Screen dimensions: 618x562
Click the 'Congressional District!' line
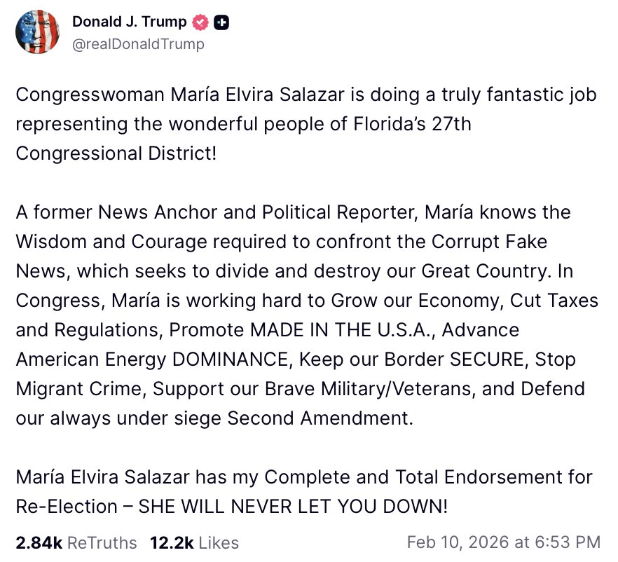(x=116, y=153)
